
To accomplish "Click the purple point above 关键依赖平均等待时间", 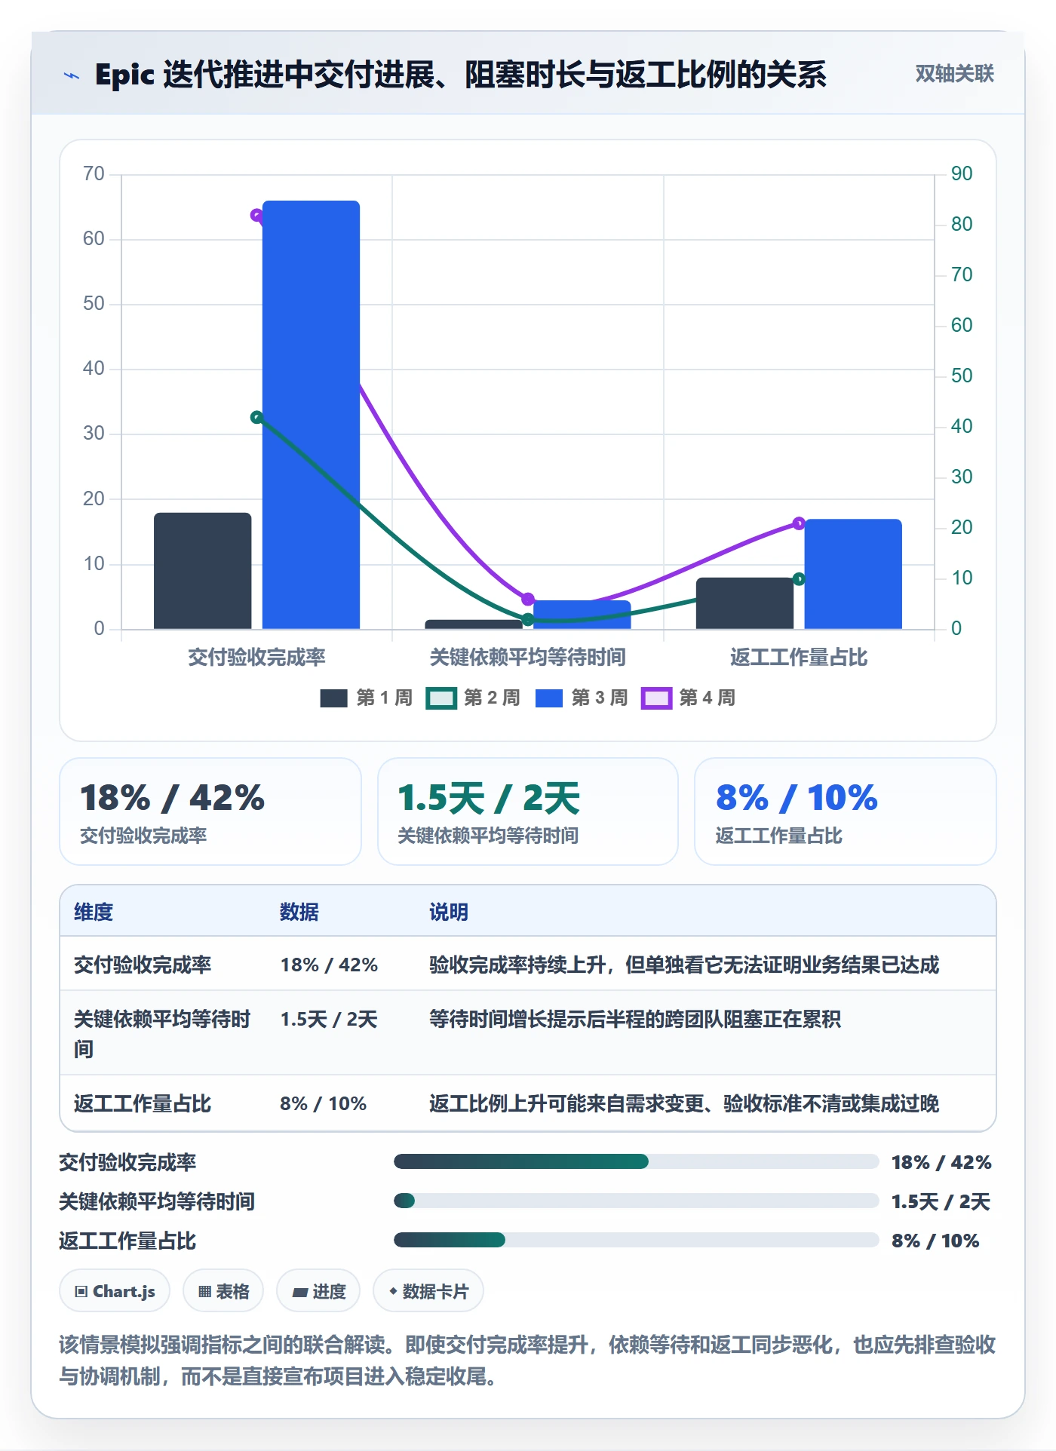I will 528,600.
